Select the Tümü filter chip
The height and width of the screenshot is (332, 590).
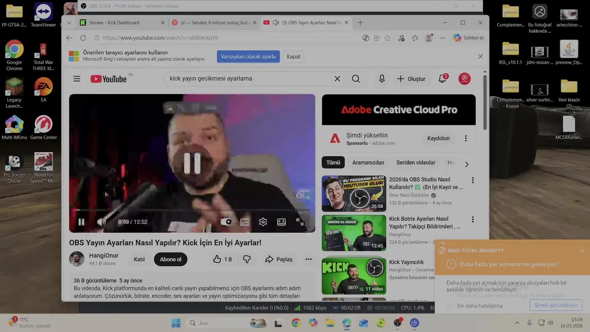click(333, 162)
